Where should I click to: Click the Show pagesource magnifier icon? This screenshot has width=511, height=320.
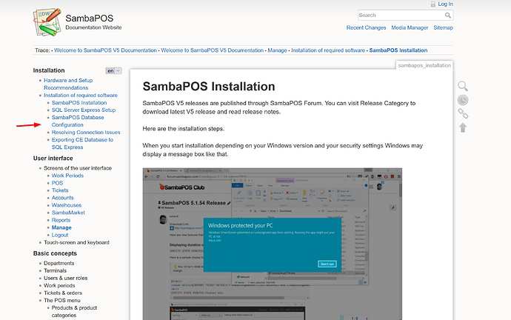pos(463,86)
